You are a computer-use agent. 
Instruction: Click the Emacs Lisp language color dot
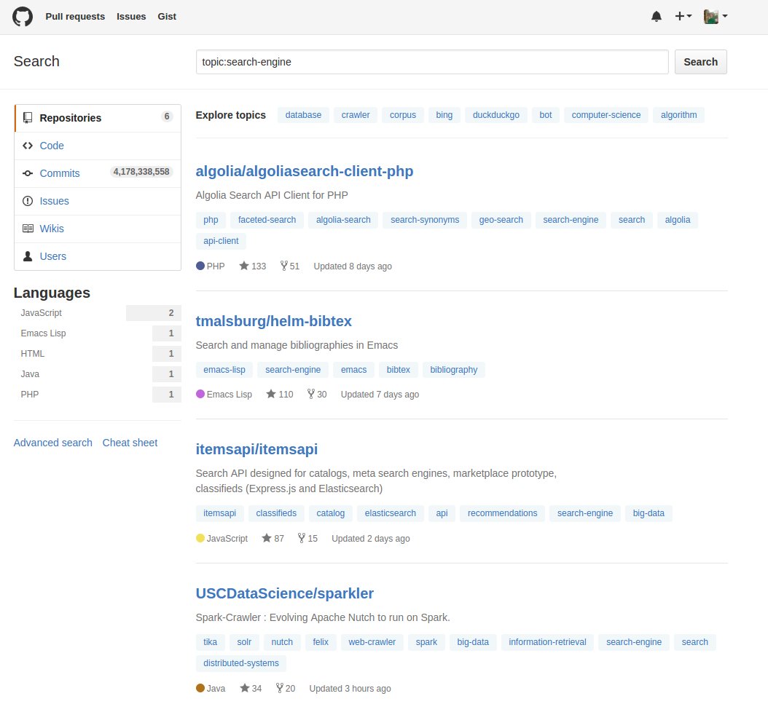click(199, 394)
